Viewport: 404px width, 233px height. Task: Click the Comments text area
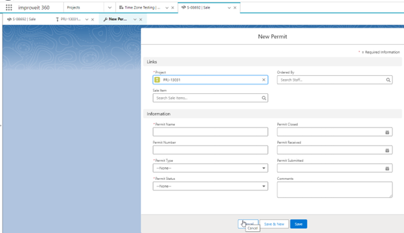335,190
